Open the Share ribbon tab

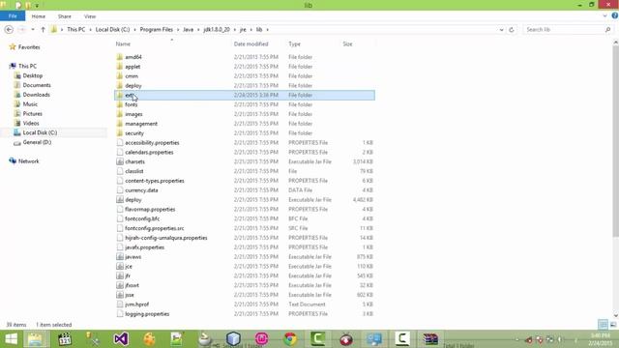coord(65,16)
